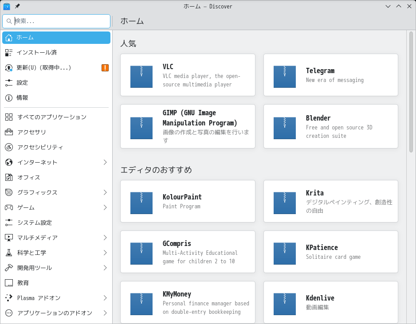Click the Application Addons ellipsis icon
The height and width of the screenshot is (324, 416).
pos(9,313)
